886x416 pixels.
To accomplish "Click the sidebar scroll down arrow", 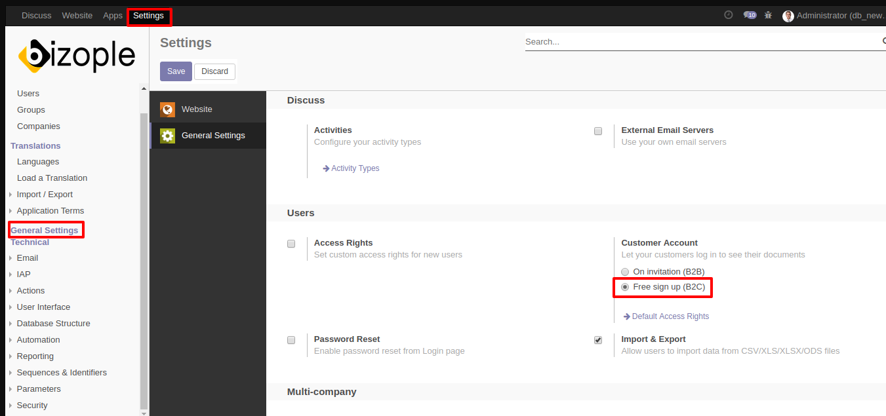I will click(144, 412).
